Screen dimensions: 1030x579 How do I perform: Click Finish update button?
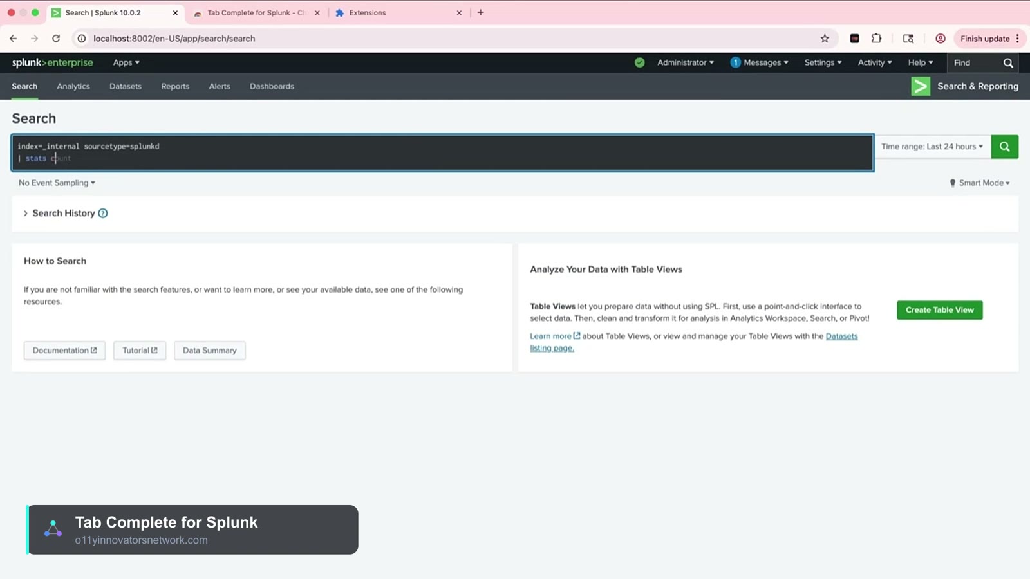pyautogui.click(x=985, y=39)
